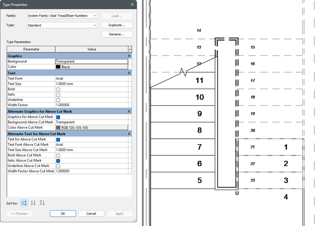Sort parameters alphabetically ascending
This screenshot has width=315, height=226.
[x=33, y=203]
